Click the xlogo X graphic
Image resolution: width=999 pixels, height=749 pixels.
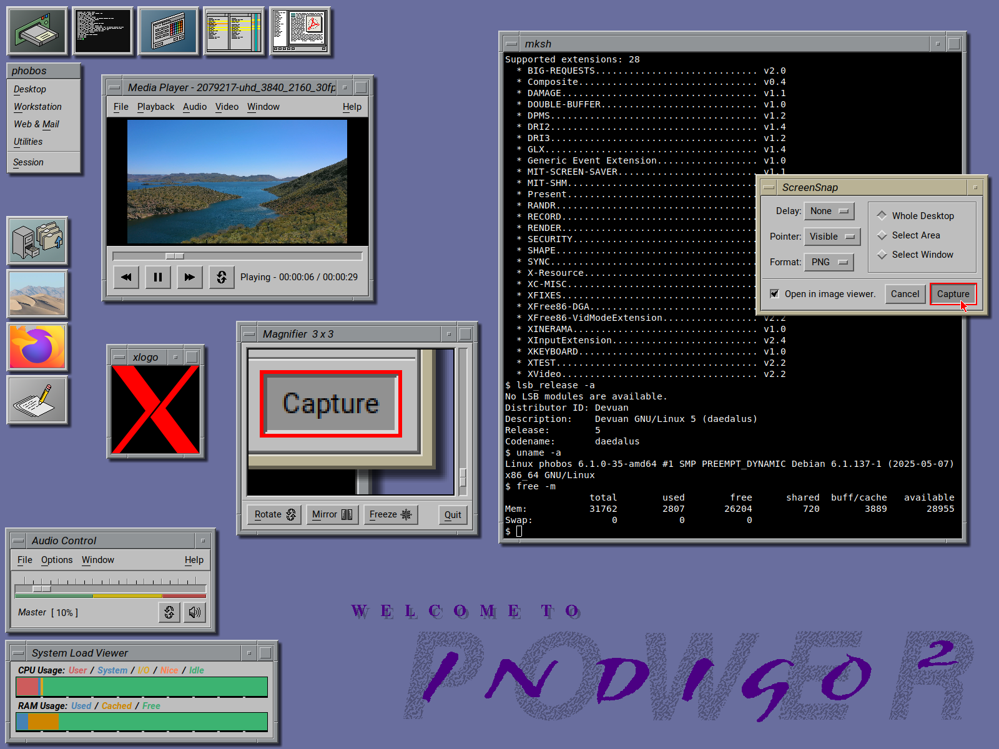155,409
